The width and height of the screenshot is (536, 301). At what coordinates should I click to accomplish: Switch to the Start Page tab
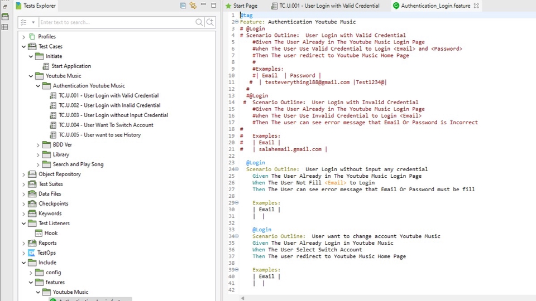point(241,6)
